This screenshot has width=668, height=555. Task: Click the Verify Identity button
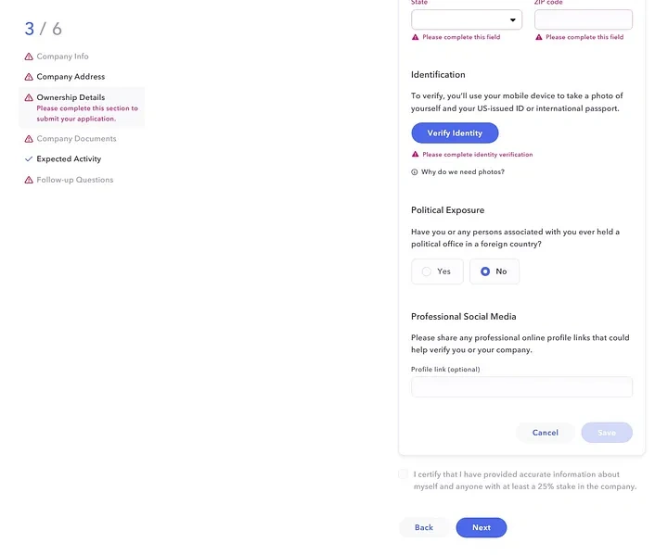pyautogui.click(x=455, y=132)
